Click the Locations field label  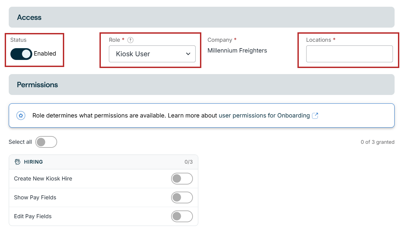click(x=319, y=40)
